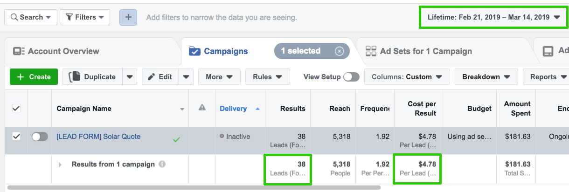
Task: Open the [LEAD FORM] Solar Quote campaign link
Action: coord(98,137)
